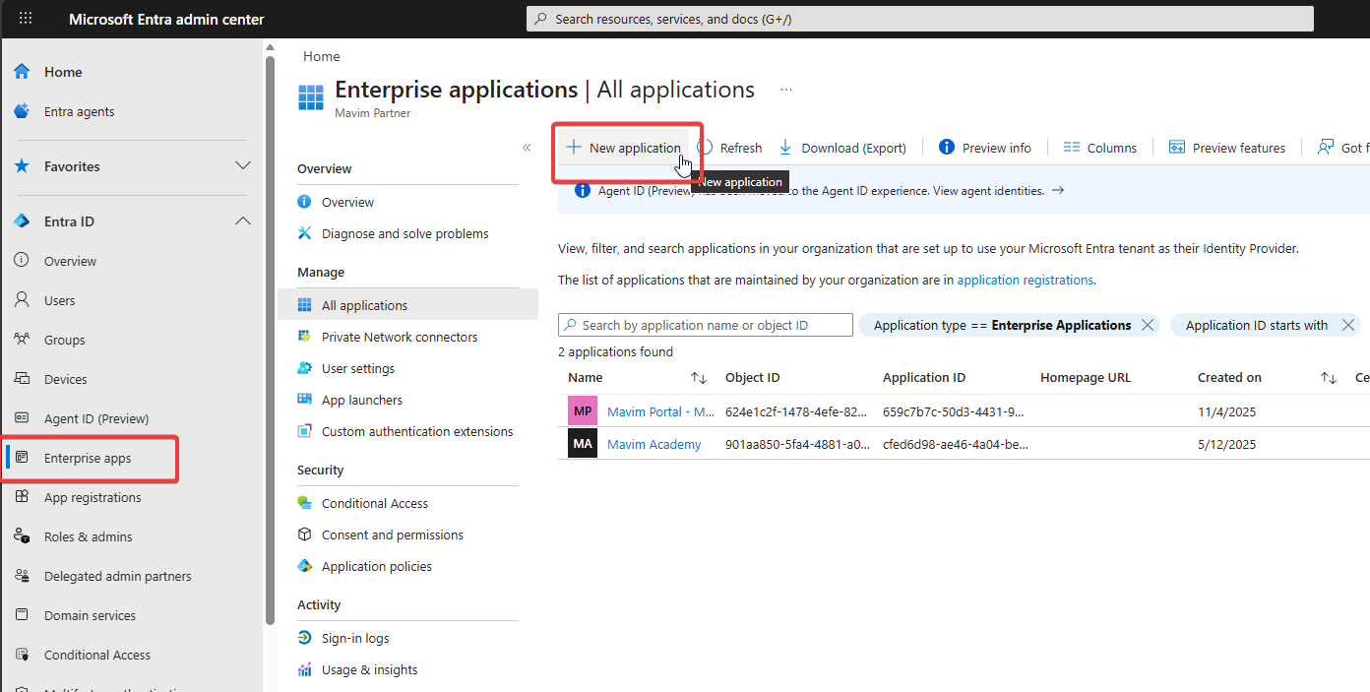The width and height of the screenshot is (1370, 692).
Task: Click the New application button
Action: pyautogui.click(x=624, y=148)
